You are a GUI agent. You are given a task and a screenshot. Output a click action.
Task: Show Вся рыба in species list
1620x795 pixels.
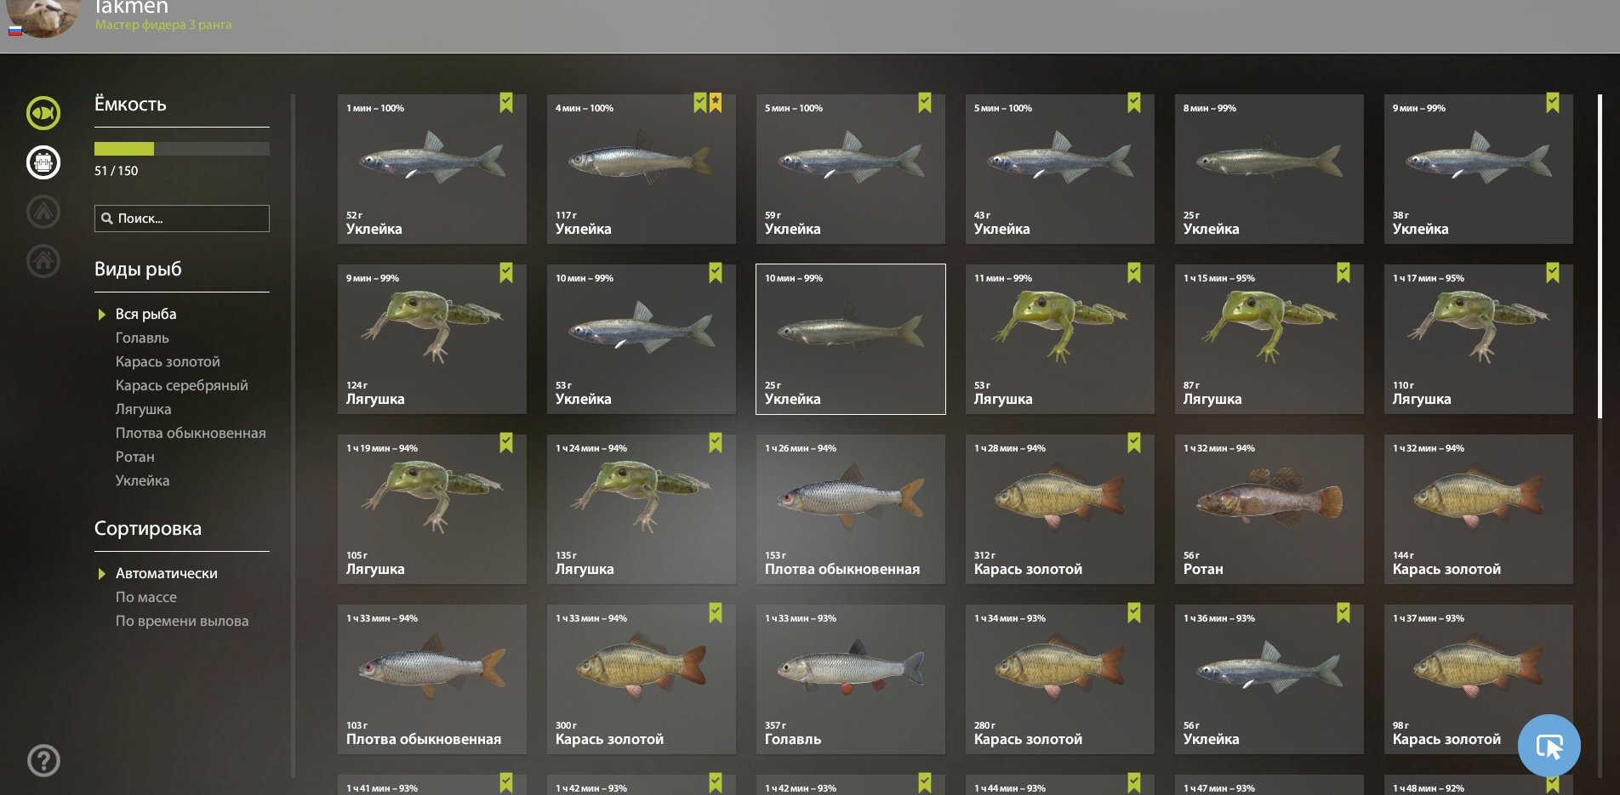[x=146, y=314]
